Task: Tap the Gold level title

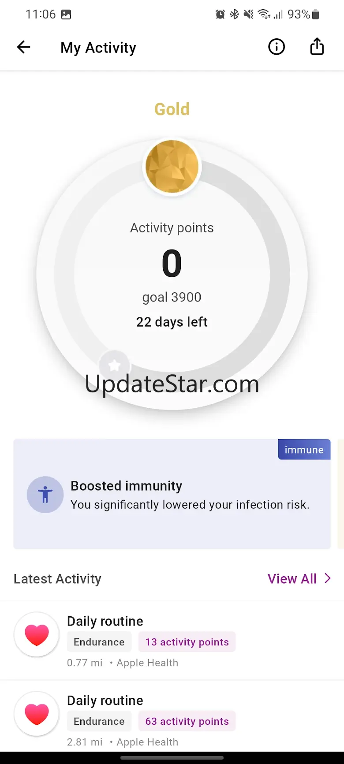Action: (x=172, y=109)
